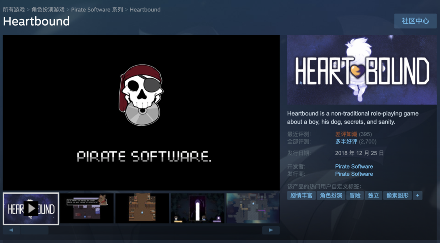The width and height of the screenshot is (440, 243).
Task: View all reviews 多半好评
Action: click(x=346, y=141)
